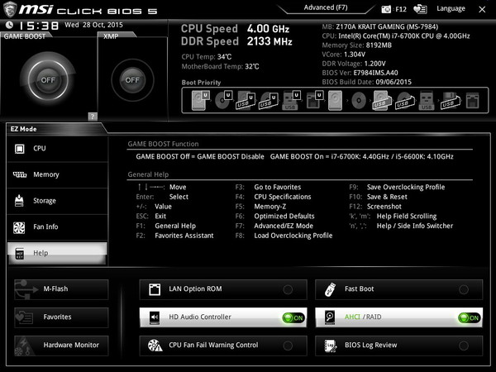Image resolution: width=496 pixels, height=372 pixels.
Task: Open the Favorites button in the lower left
Action: pyautogui.click(x=61, y=317)
